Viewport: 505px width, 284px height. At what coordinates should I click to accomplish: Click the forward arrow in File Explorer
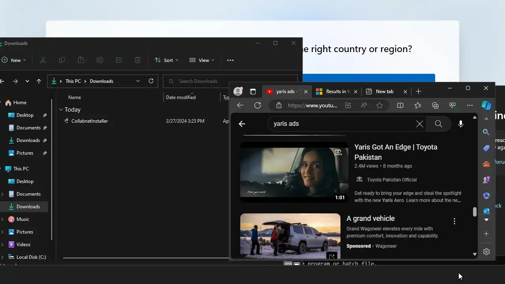tap(15, 81)
